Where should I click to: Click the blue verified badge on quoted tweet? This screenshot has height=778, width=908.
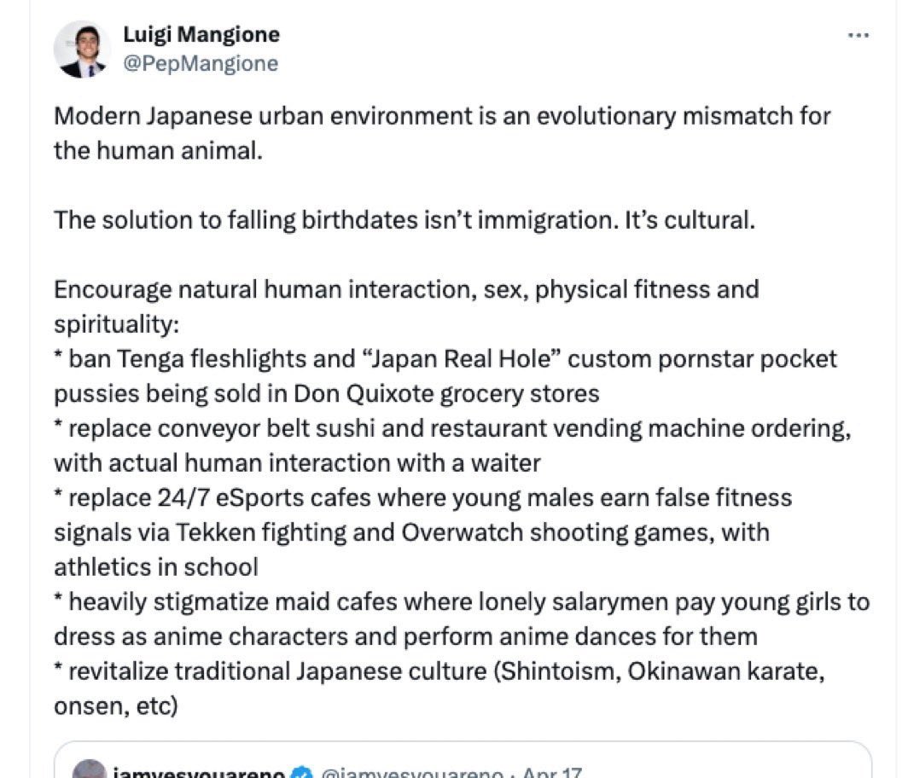pos(302,773)
